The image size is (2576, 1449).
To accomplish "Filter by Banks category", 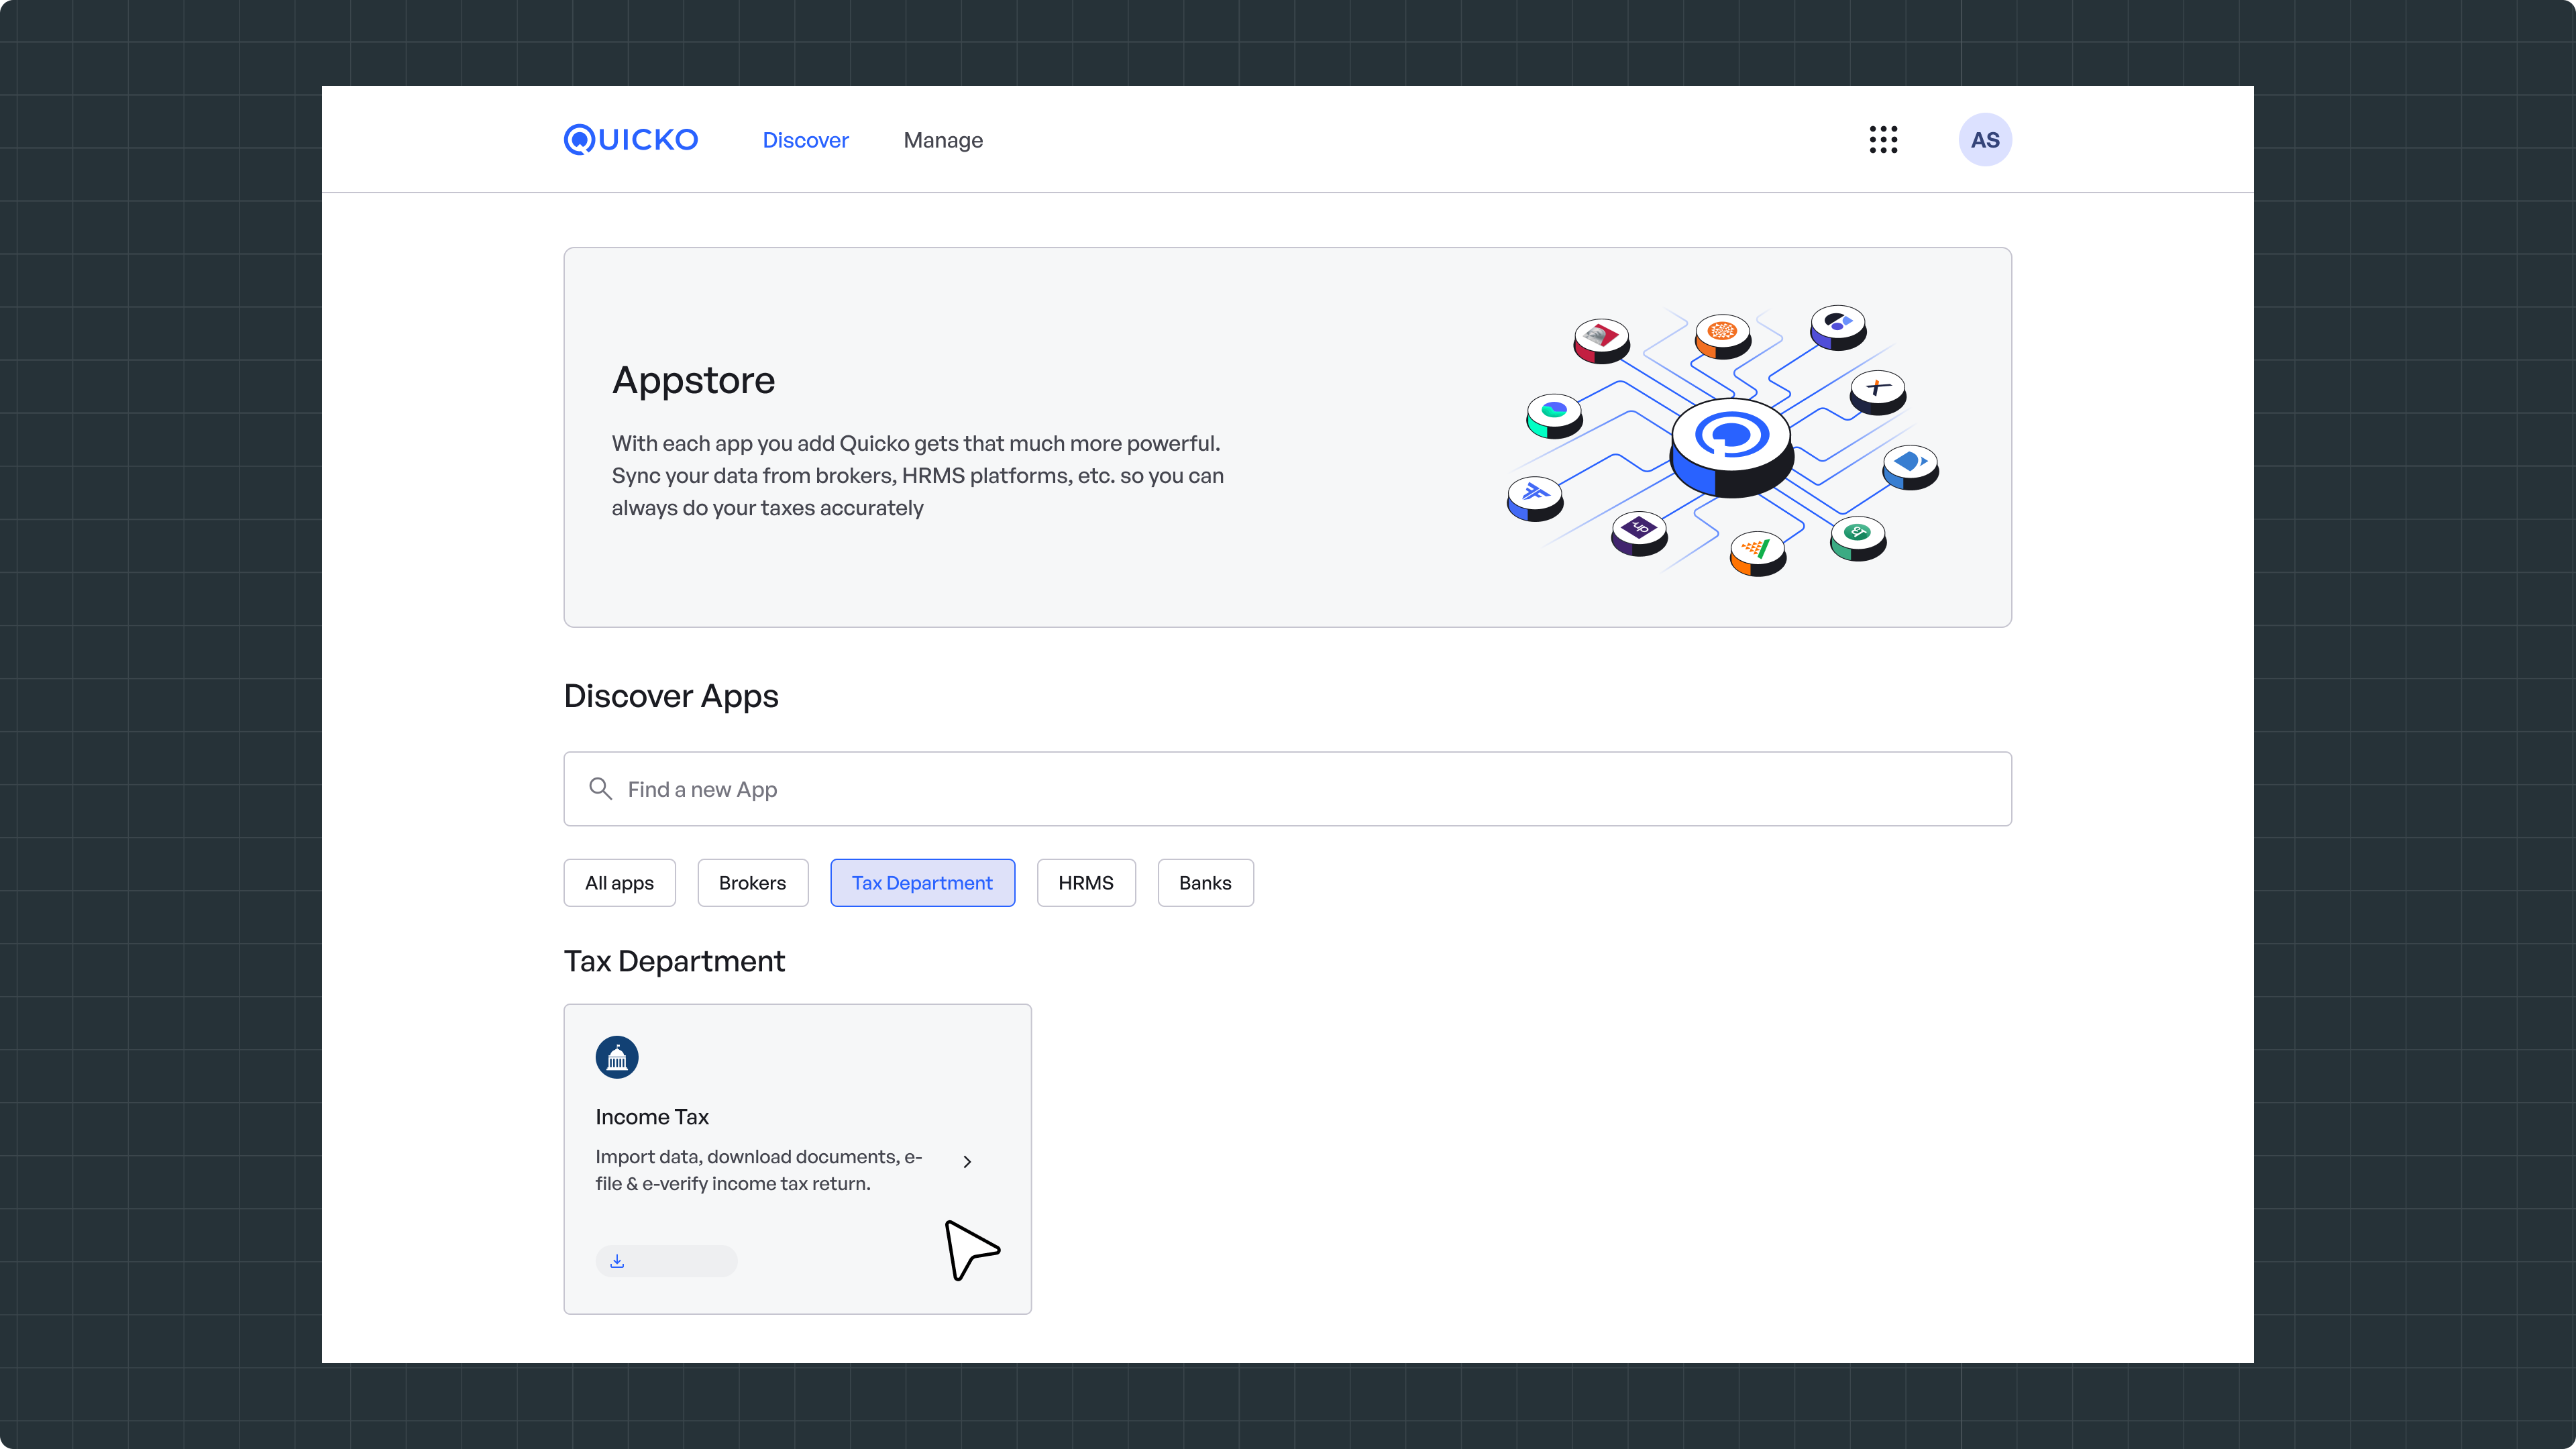I will (1205, 883).
